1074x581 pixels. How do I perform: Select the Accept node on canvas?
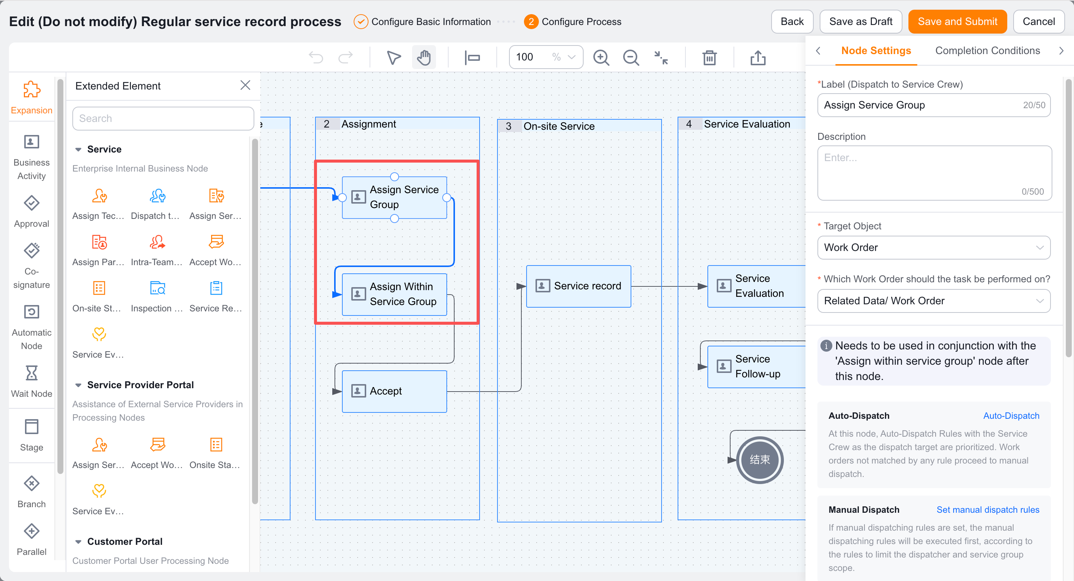[394, 391]
